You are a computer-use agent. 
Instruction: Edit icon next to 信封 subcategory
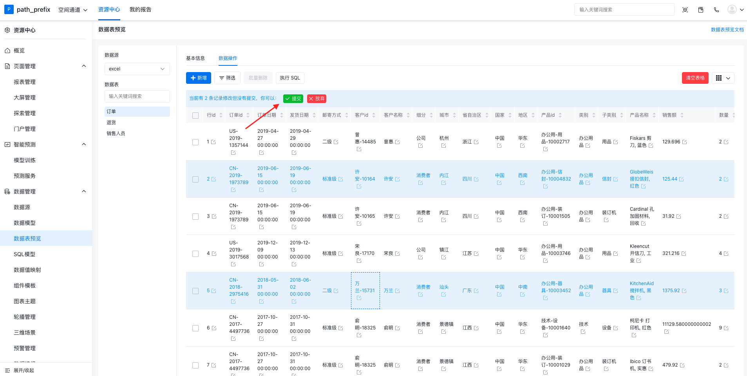pos(616,179)
